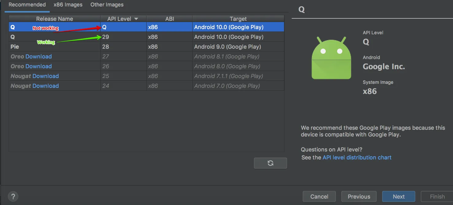Select the Pie release name row
Viewport: 453px width, 205px height.
click(x=55, y=47)
